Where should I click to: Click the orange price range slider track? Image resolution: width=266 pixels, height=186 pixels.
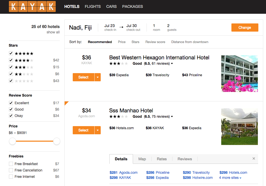(x=35, y=141)
